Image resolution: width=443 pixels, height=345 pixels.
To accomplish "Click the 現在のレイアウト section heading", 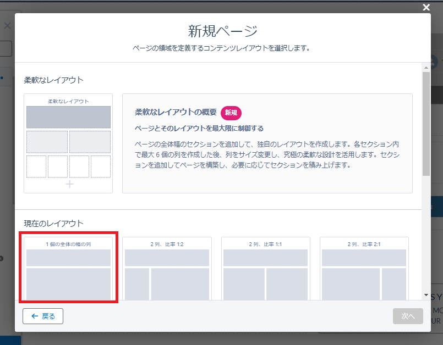I will [54, 223].
